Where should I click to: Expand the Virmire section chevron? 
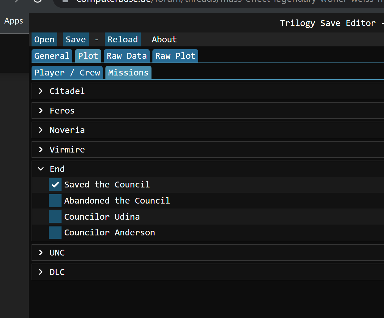pos(41,149)
